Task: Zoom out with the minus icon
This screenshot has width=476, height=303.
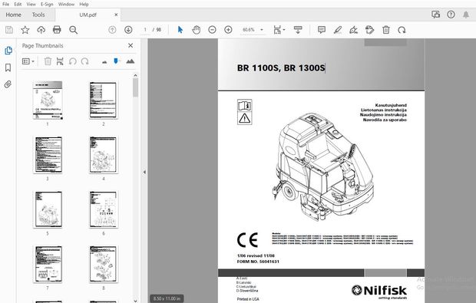Action: (x=212, y=30)
